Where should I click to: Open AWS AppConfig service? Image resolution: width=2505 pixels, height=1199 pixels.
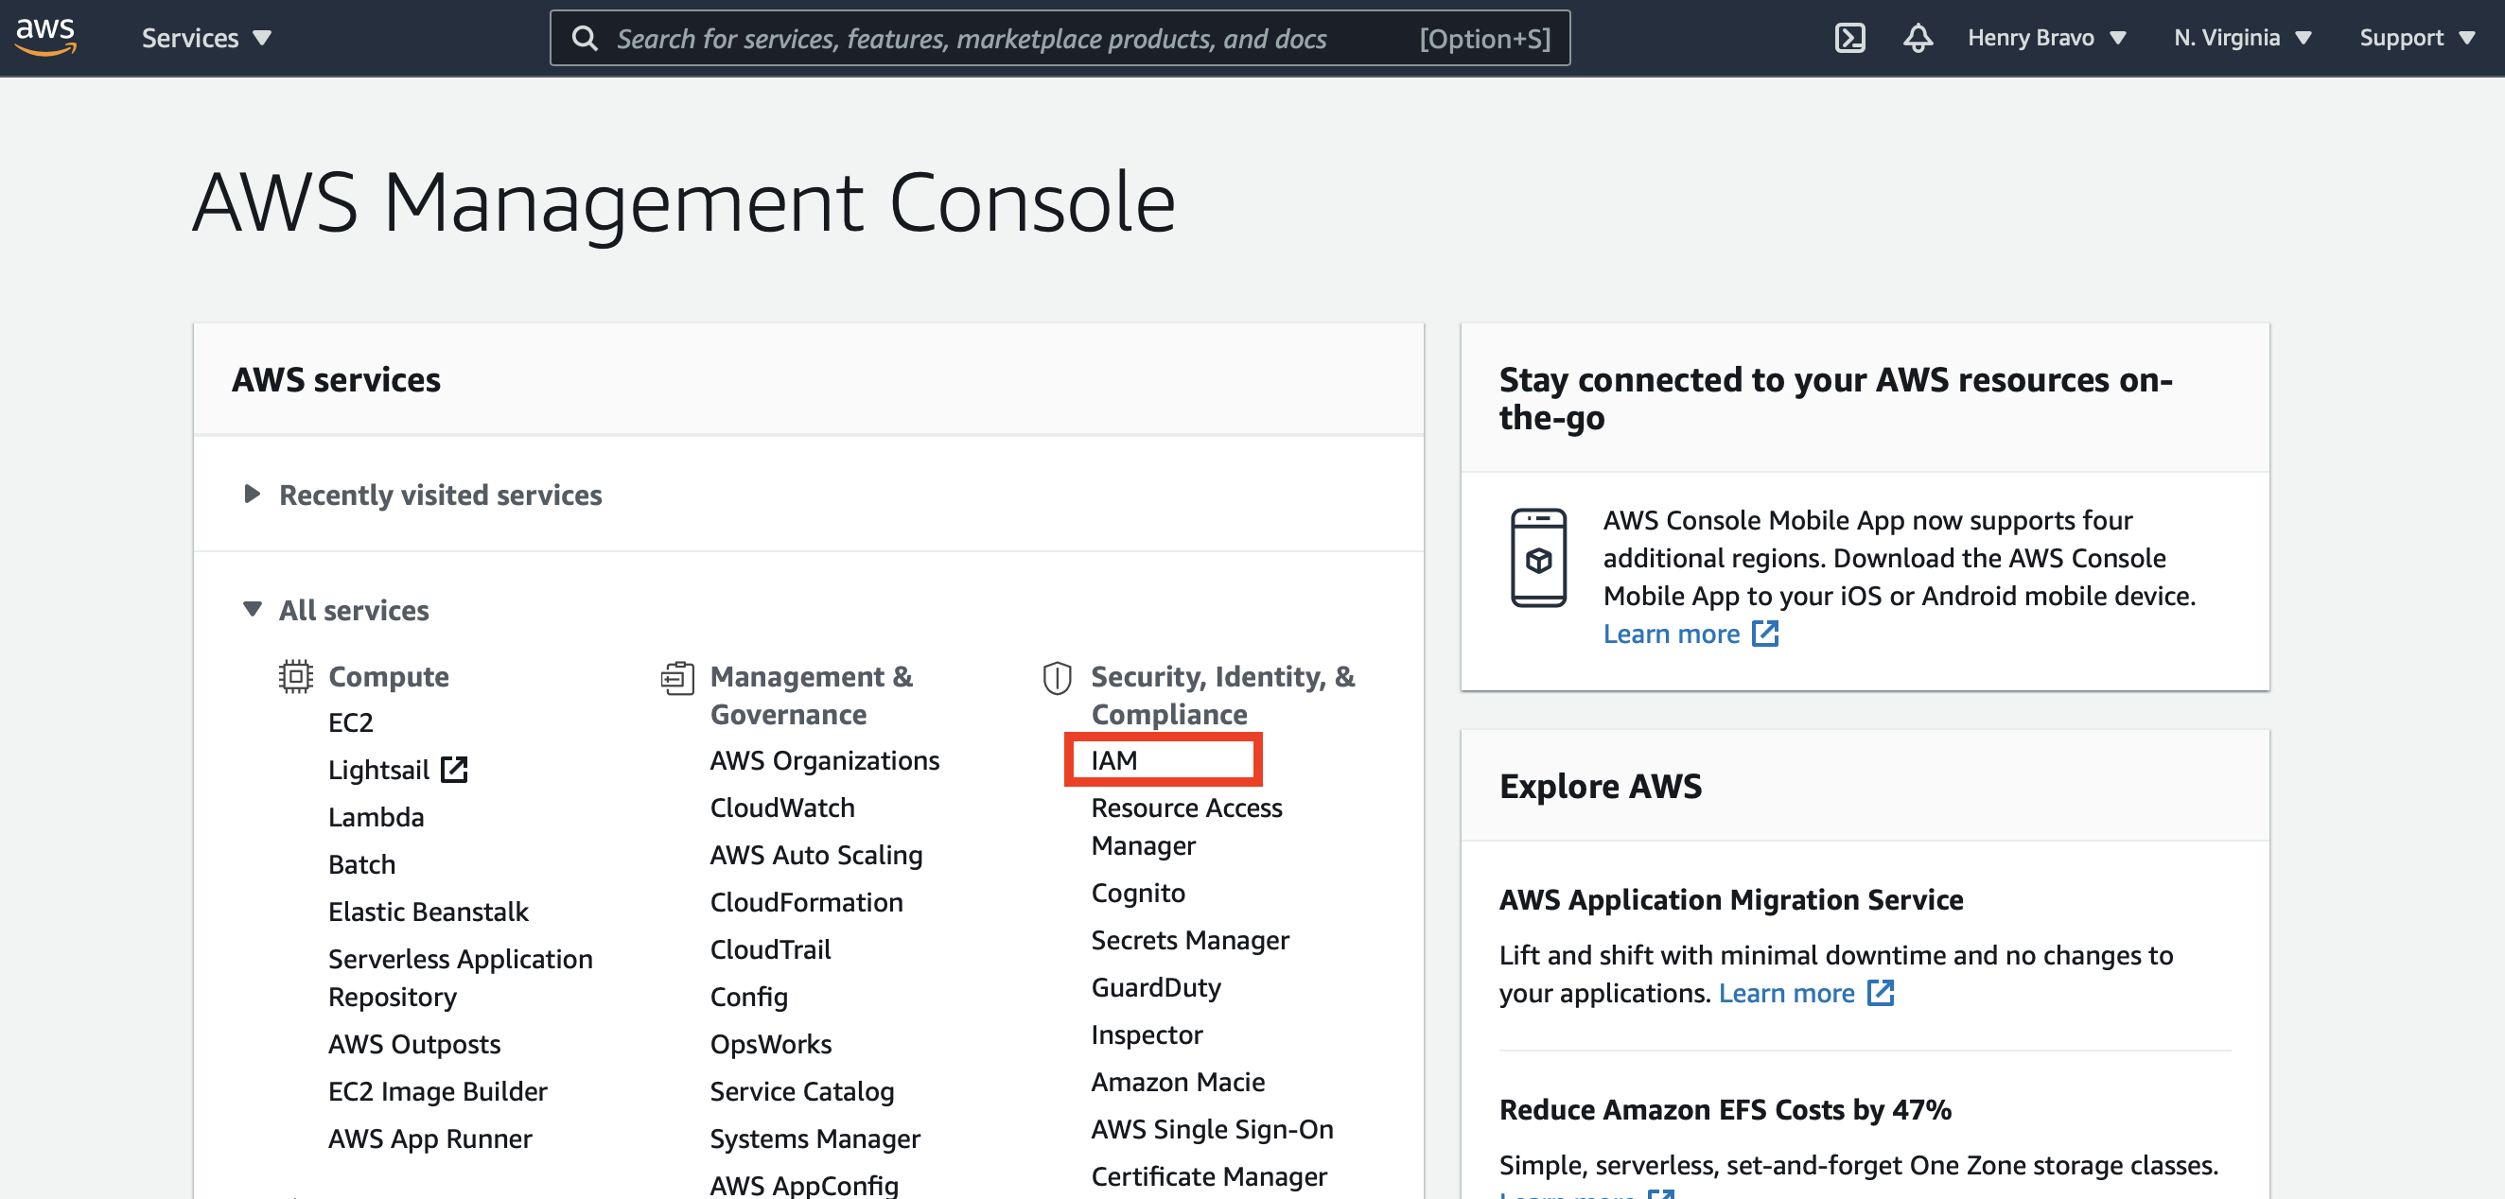[x=803, y=1186]
